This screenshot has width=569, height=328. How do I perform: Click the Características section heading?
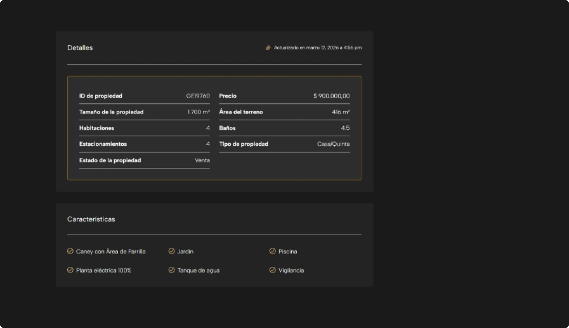[91, 219]
